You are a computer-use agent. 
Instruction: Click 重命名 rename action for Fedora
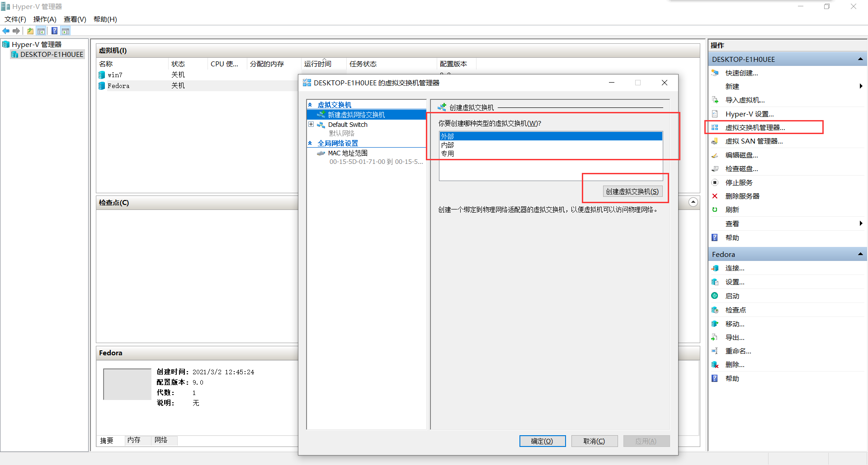738,351
